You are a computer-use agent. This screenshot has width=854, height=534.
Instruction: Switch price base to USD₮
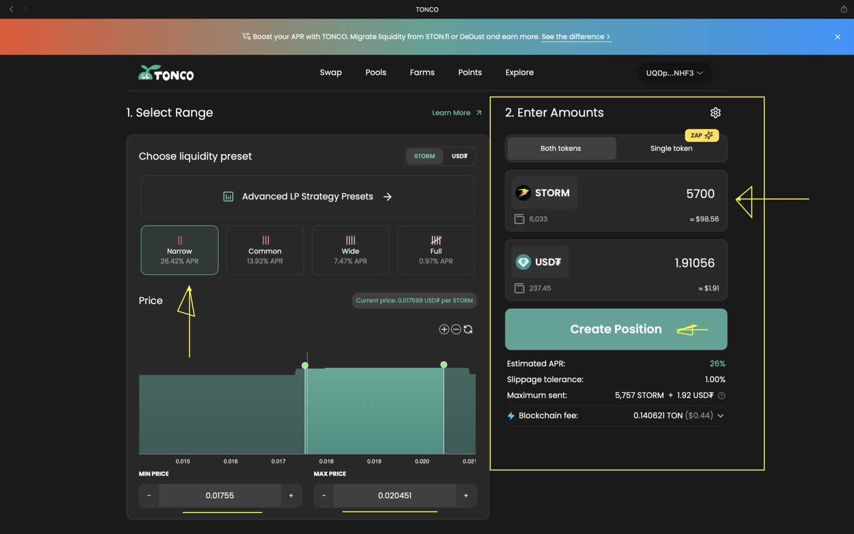tap(460, 156)
